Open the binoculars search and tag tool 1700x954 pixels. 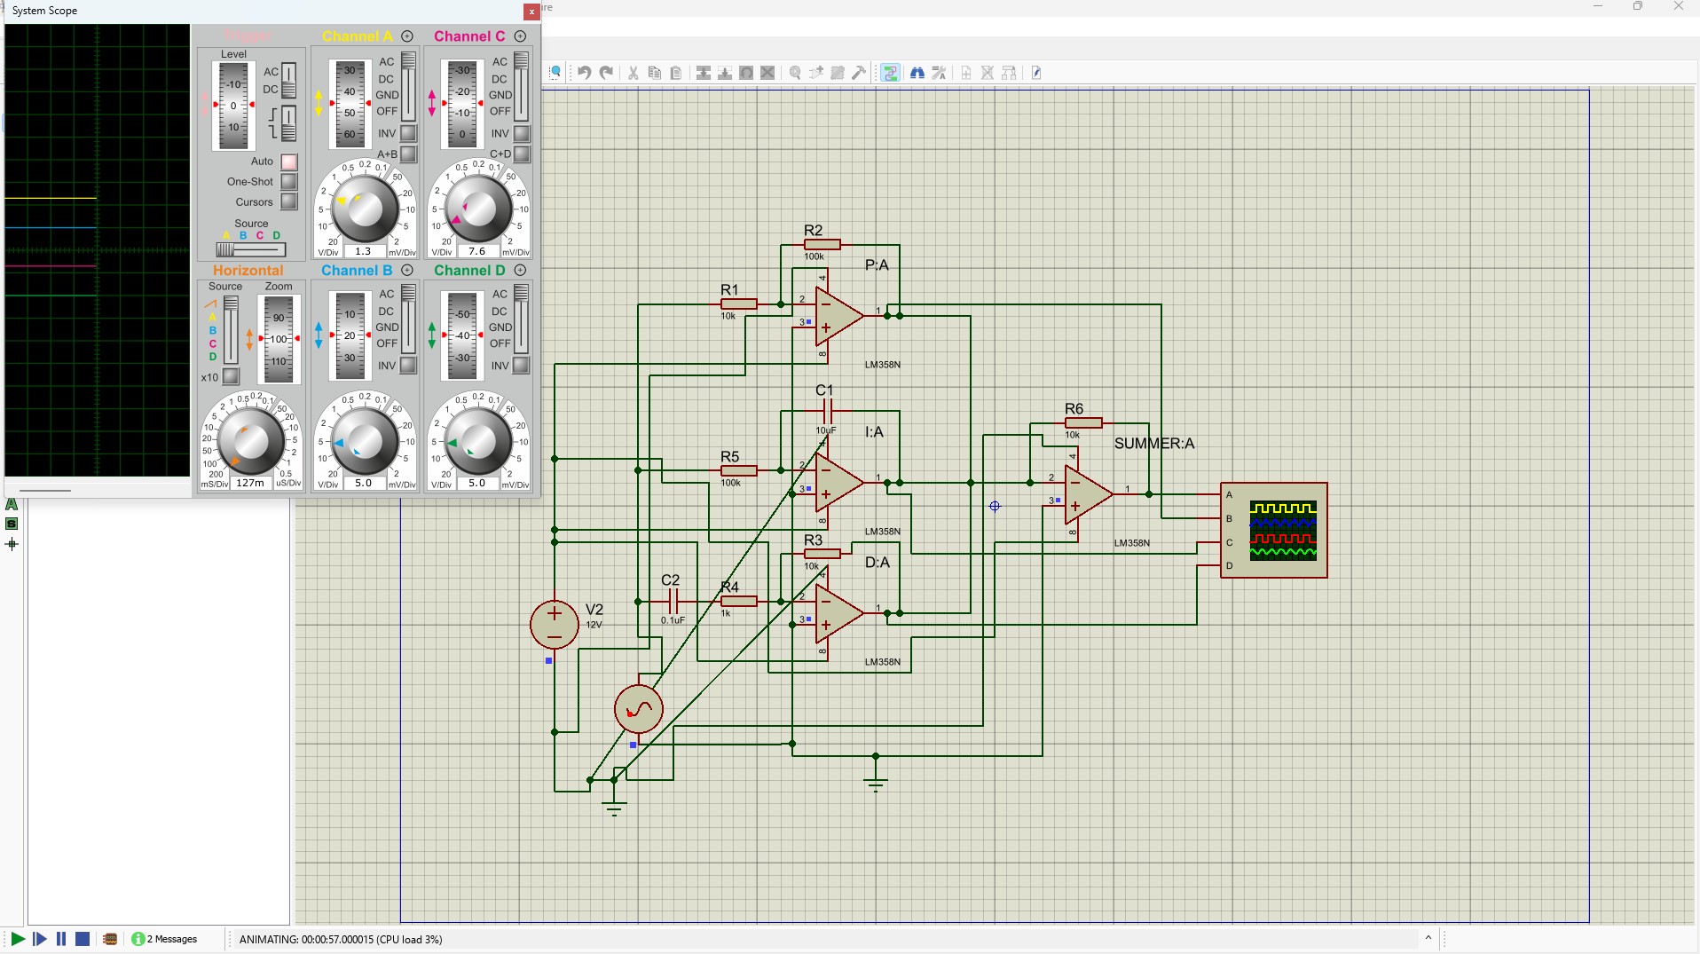pyautogui.click(x=917, y=73)
